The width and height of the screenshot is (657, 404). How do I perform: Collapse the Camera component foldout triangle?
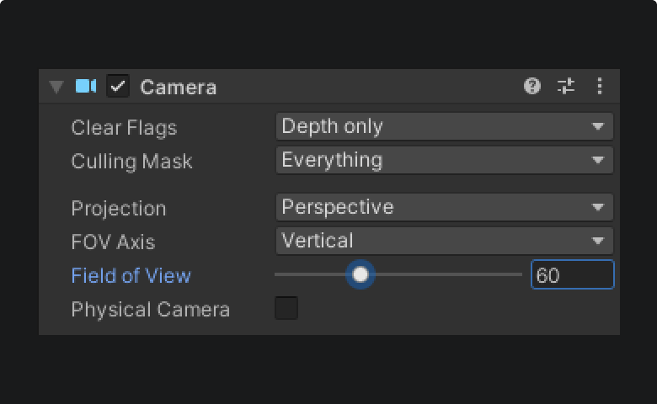point(56,87)
